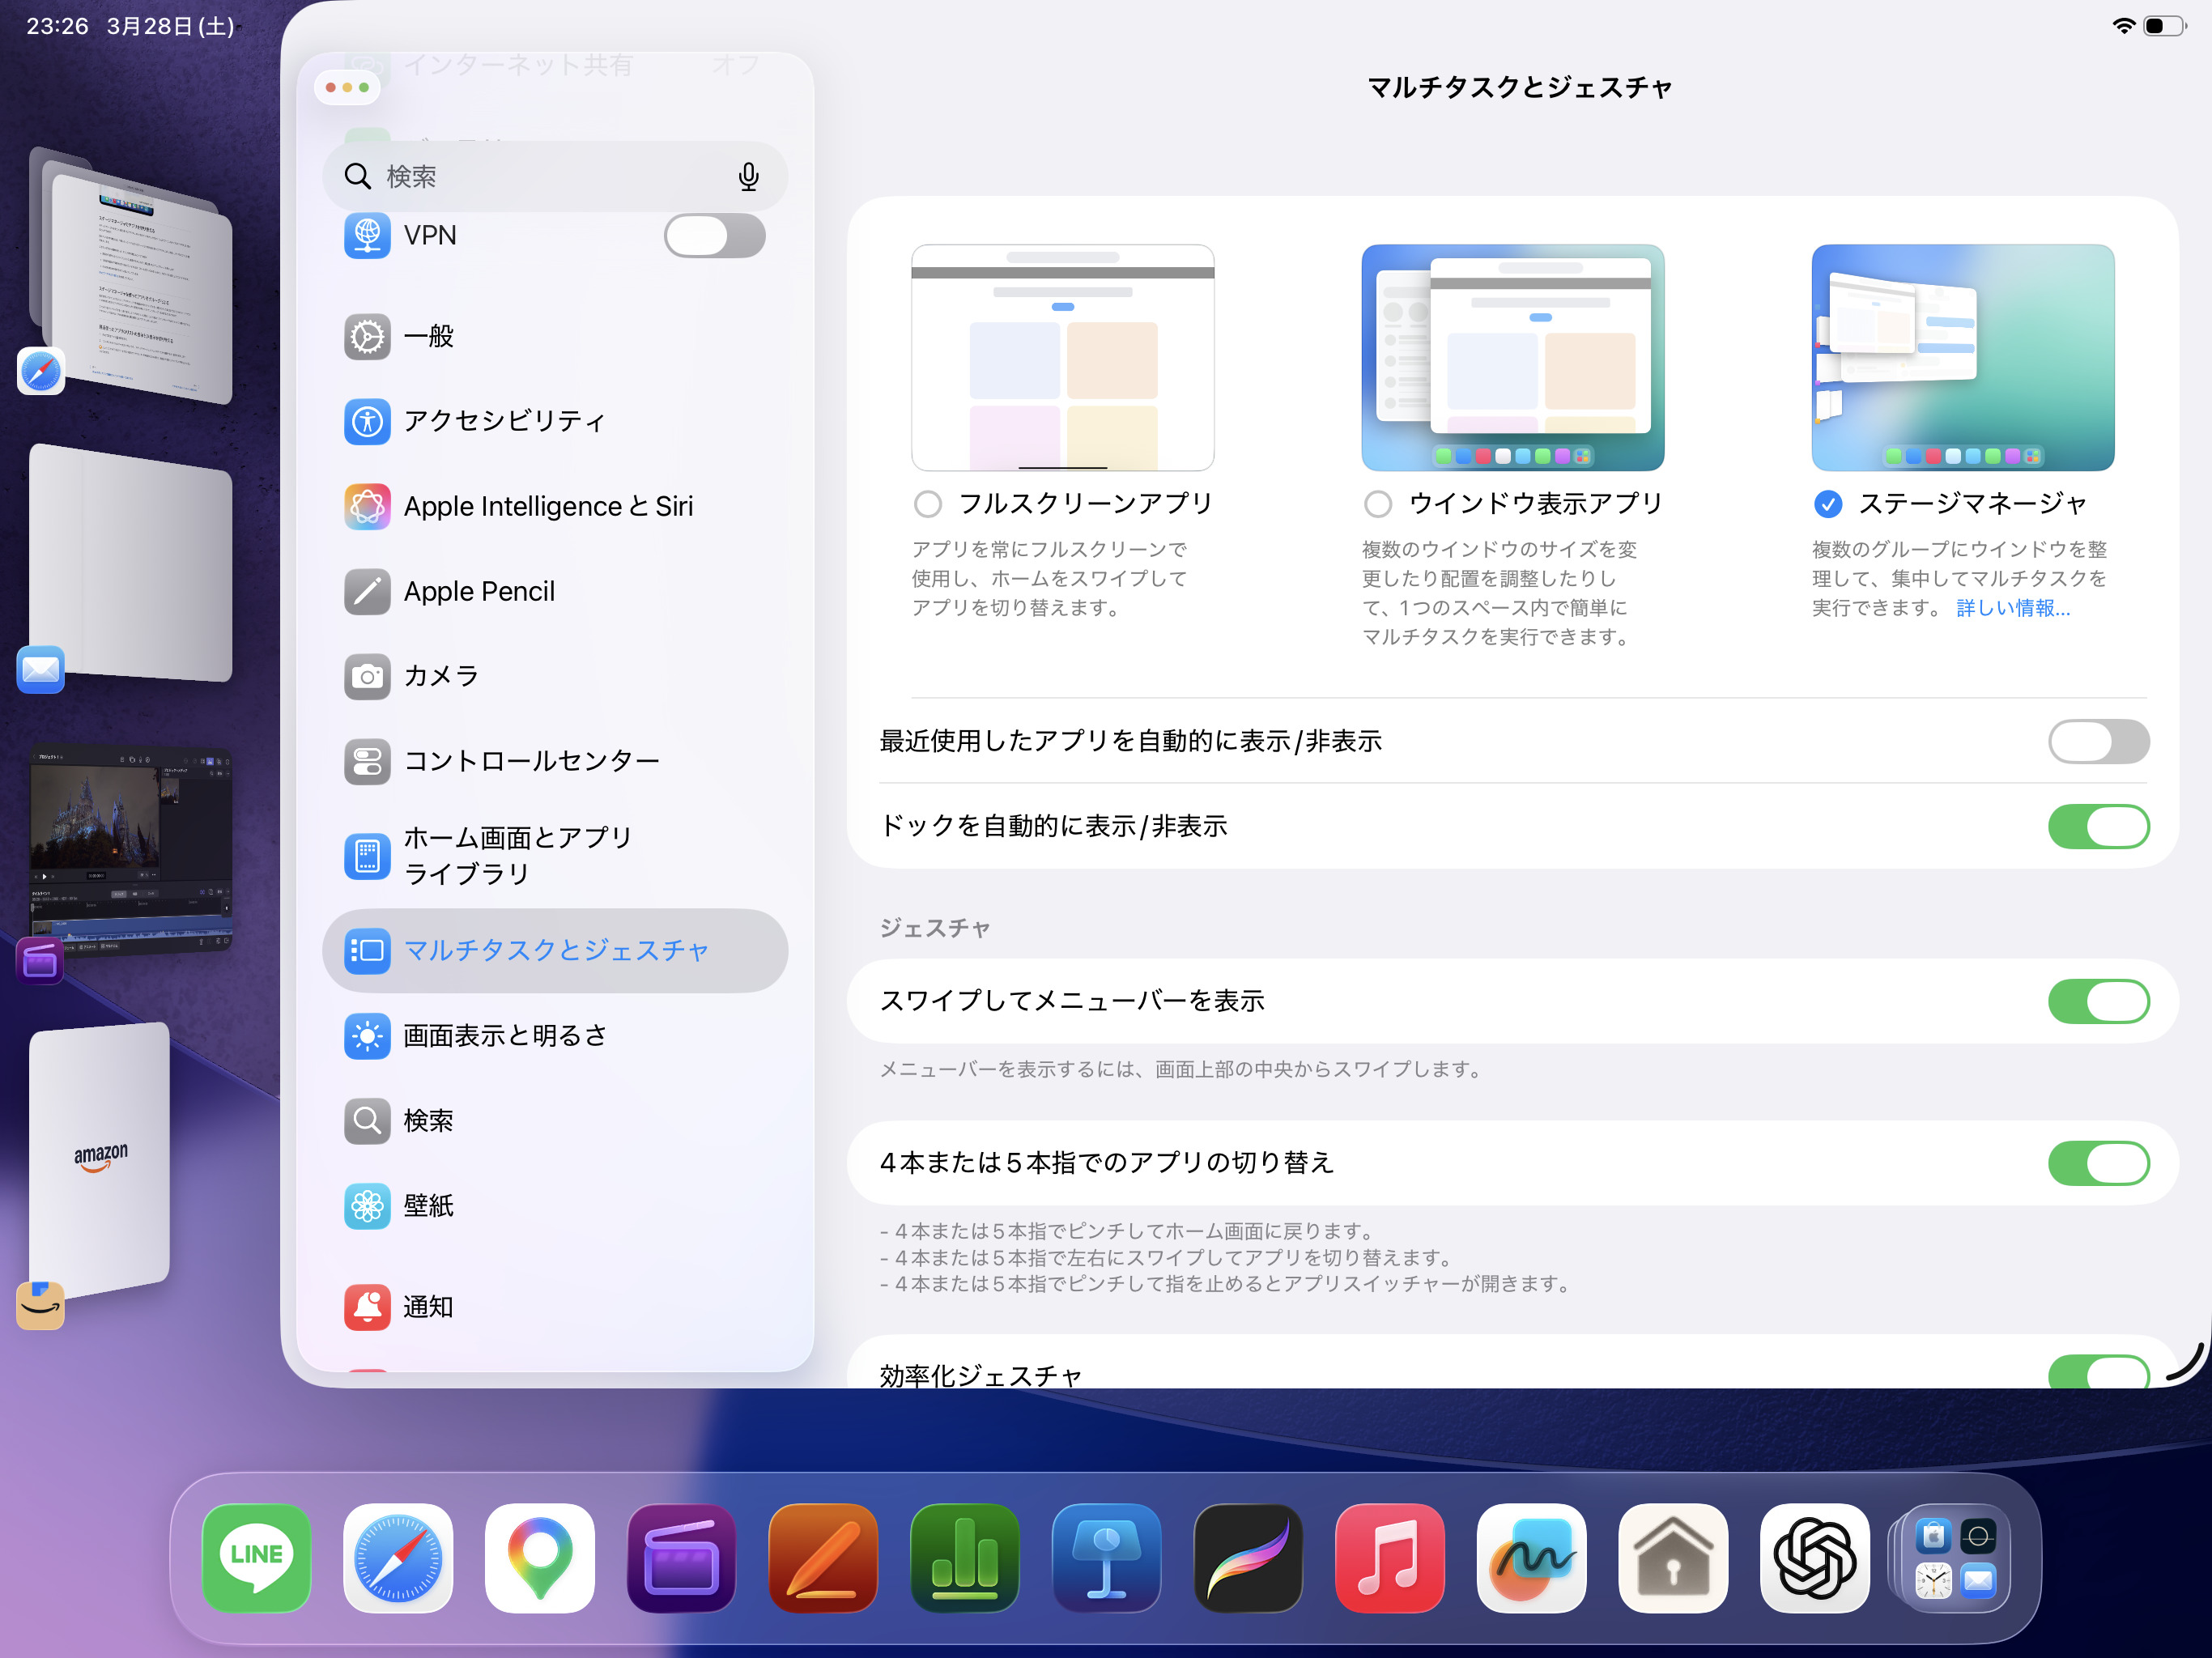
Task: Open Control Center settings (コントロールセンター)
Action: (x=530, y=761)
